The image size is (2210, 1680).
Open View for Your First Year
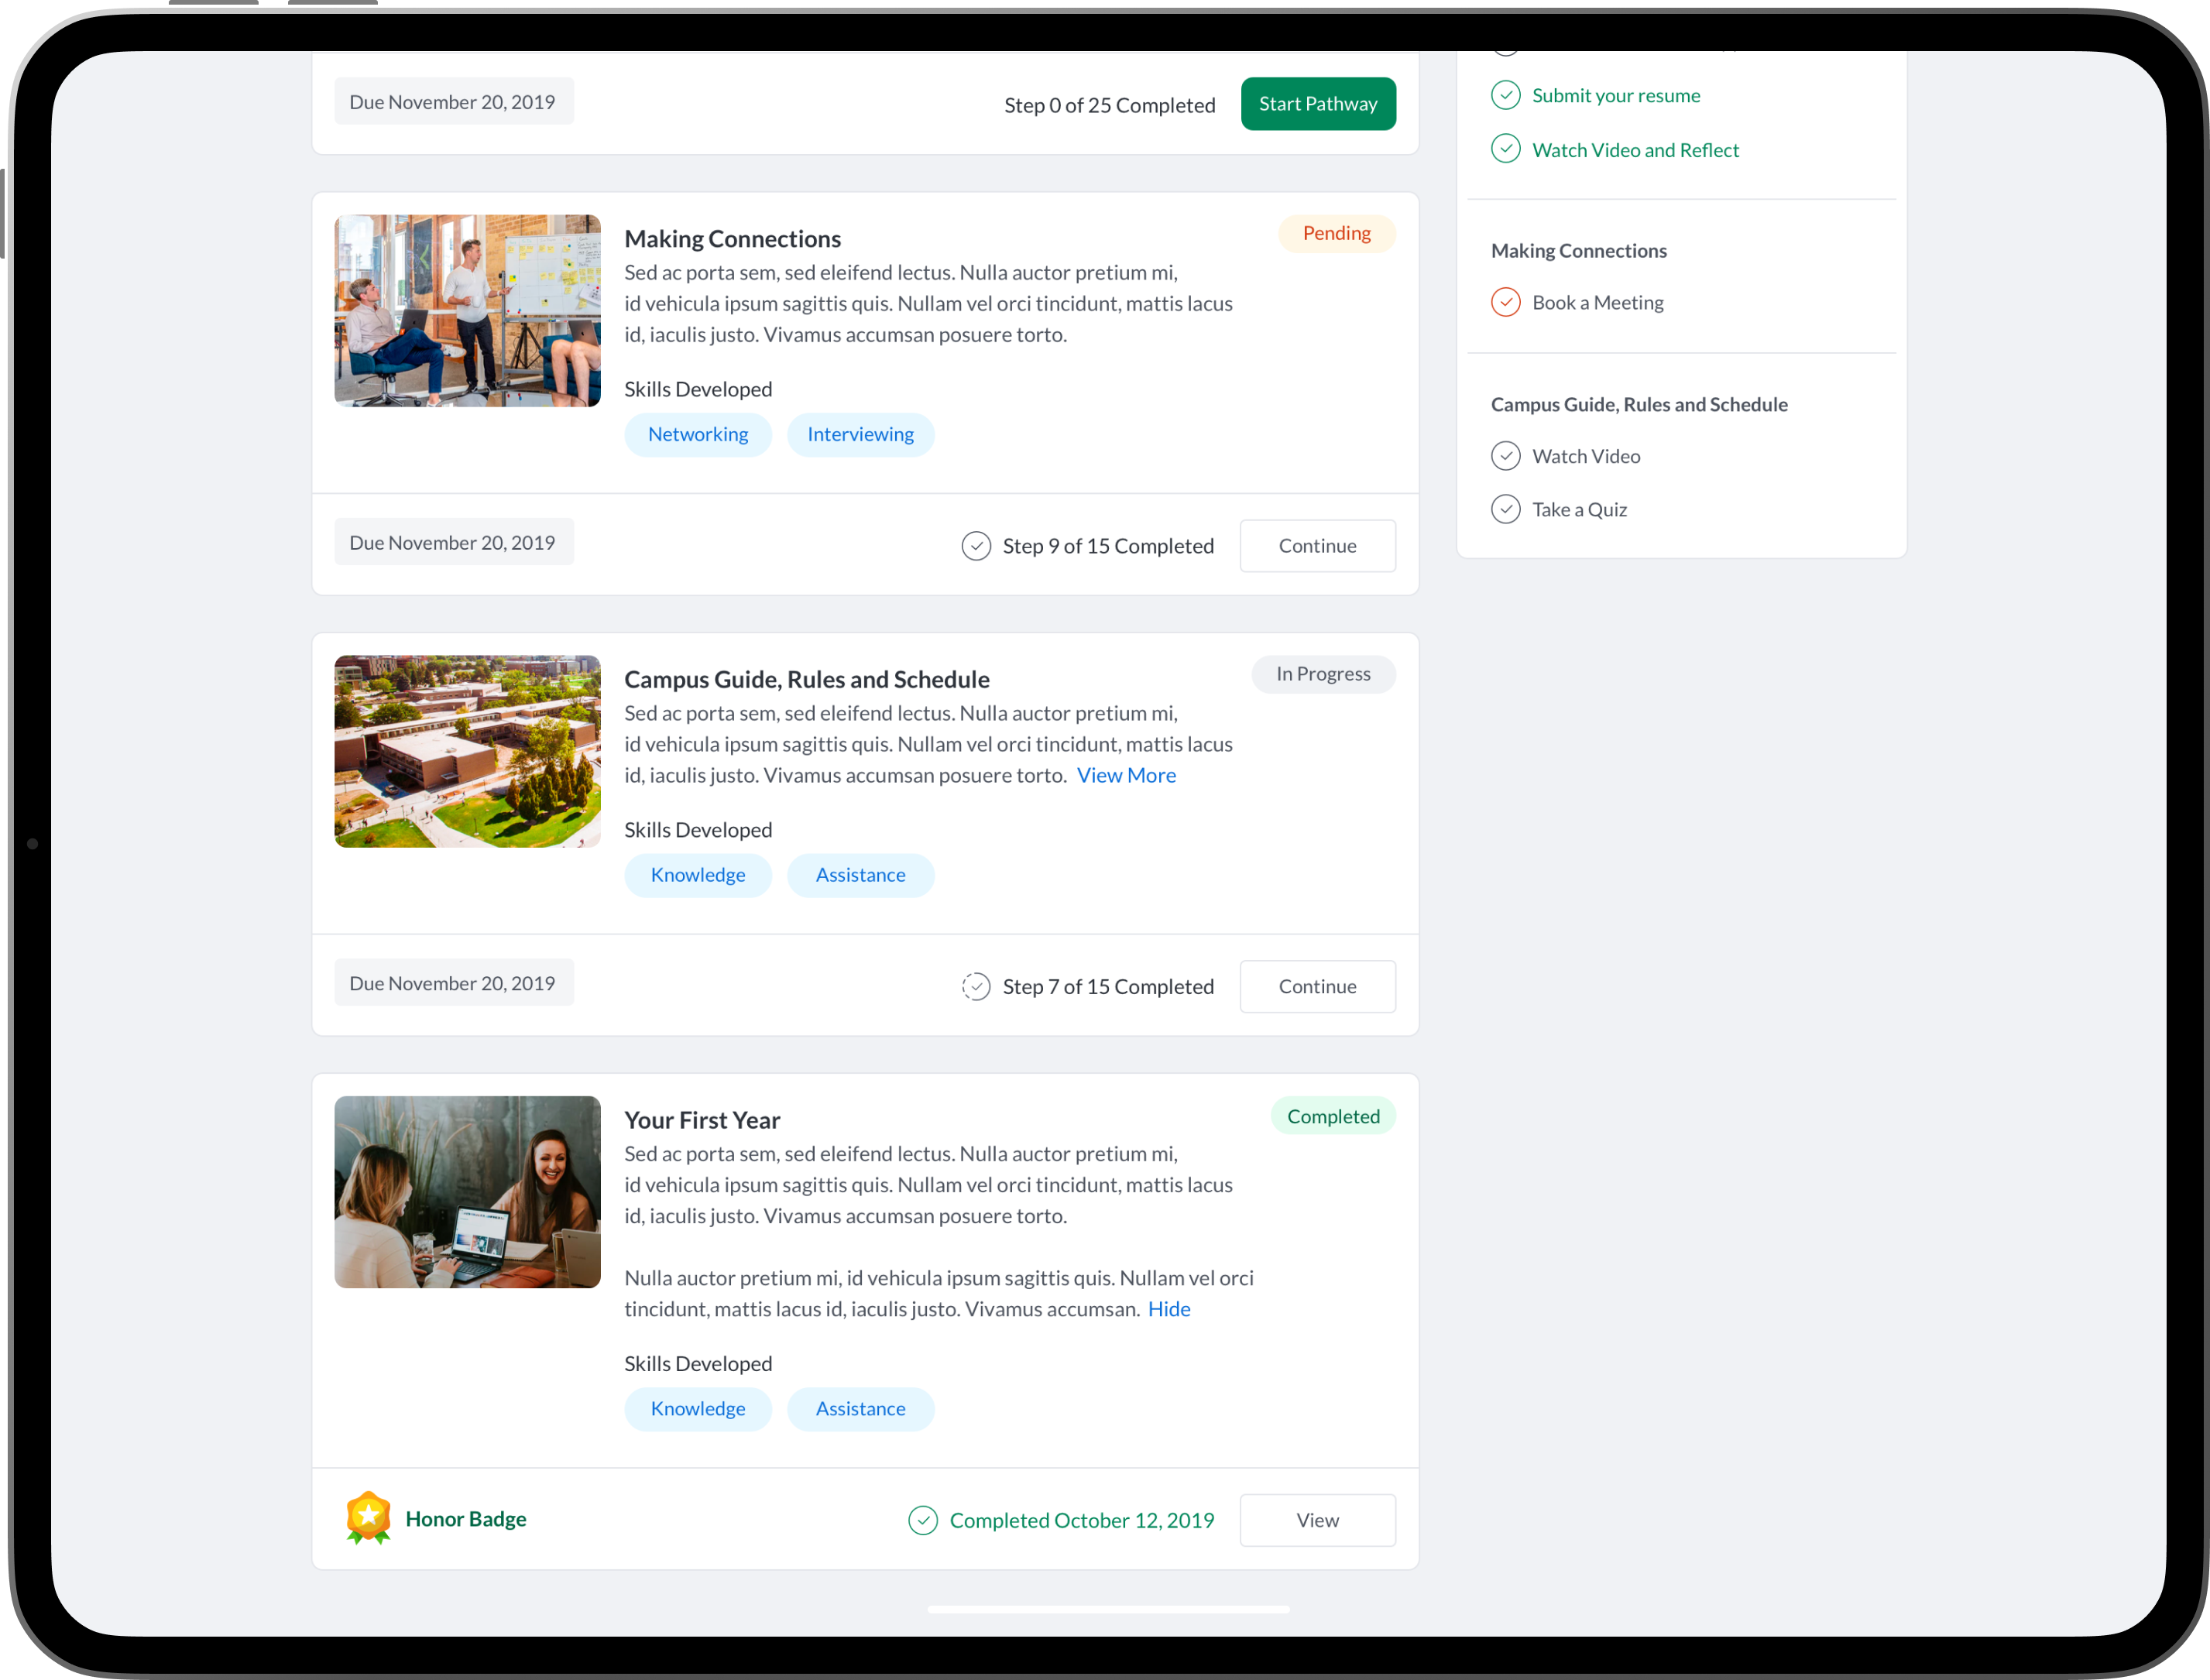coord(1317,1520)
